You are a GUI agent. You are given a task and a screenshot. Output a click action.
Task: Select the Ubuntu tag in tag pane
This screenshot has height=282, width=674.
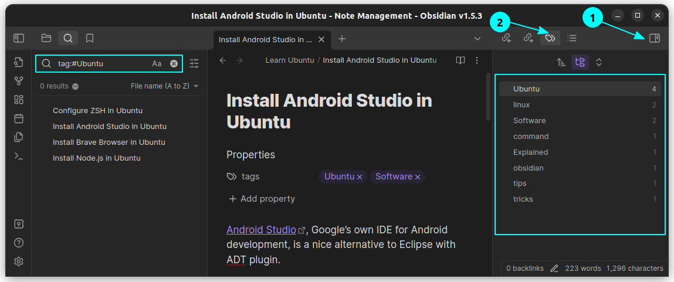526,89
